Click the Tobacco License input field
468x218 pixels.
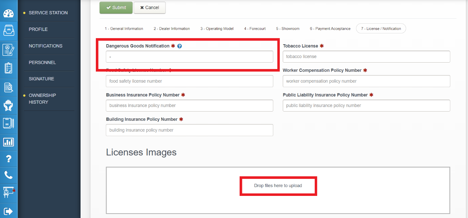(x=366, y=57)
